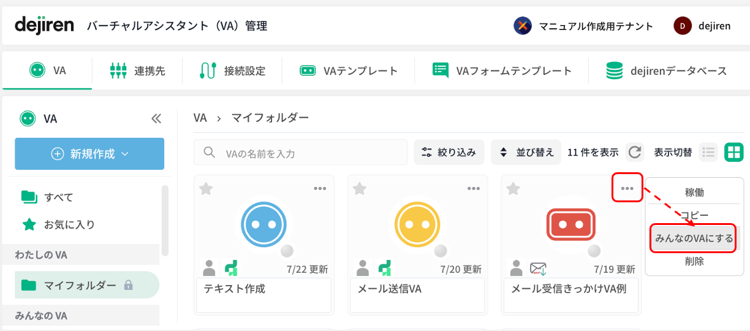Screen dimensions: 750x331
Task: Open more options for テキスト作成 card
Action: click(320, 188)
